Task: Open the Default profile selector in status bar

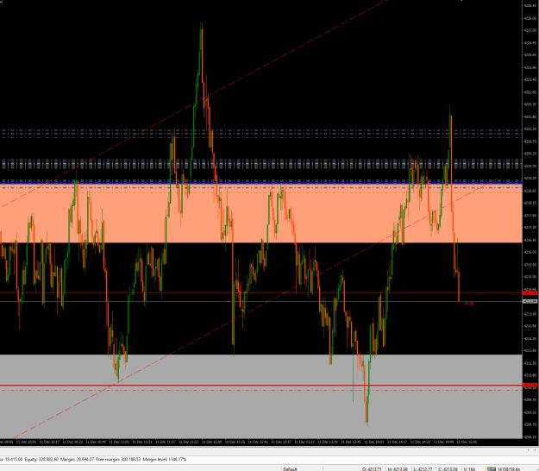Action: pos(290,469)
